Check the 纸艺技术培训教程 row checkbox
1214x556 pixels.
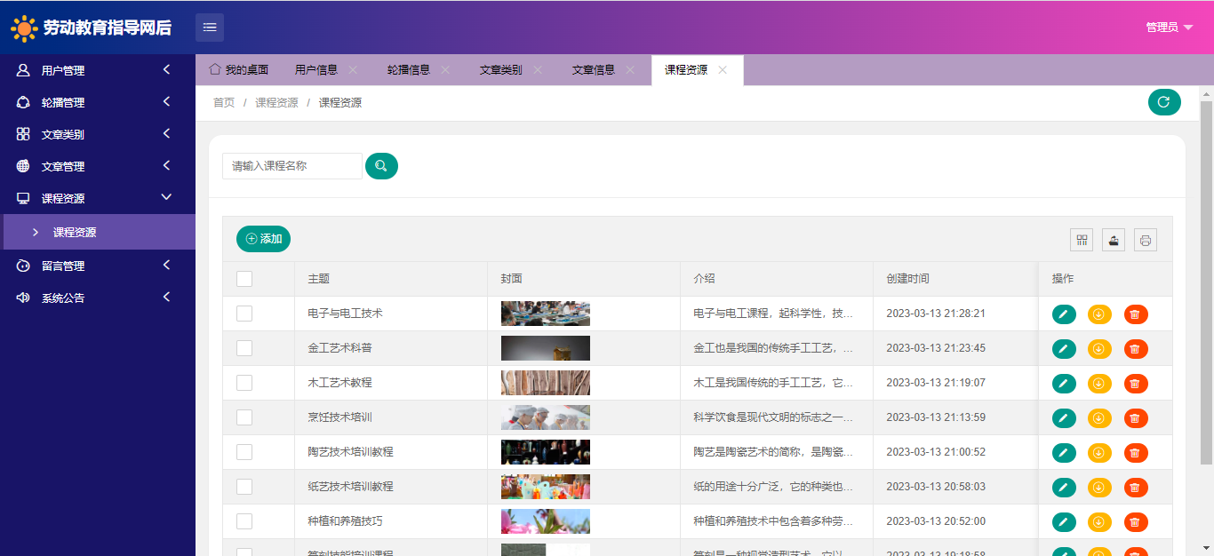pyautogui.click(x=244, y=487)
